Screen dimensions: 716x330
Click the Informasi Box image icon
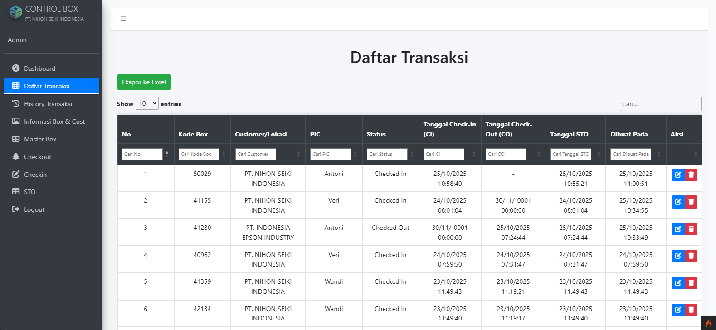tap(16, 121)
